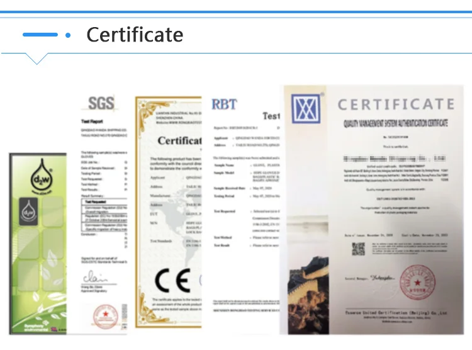
Task: Click the QR code on the certificate
Action: pyautogui.click(x=358, y=249)
